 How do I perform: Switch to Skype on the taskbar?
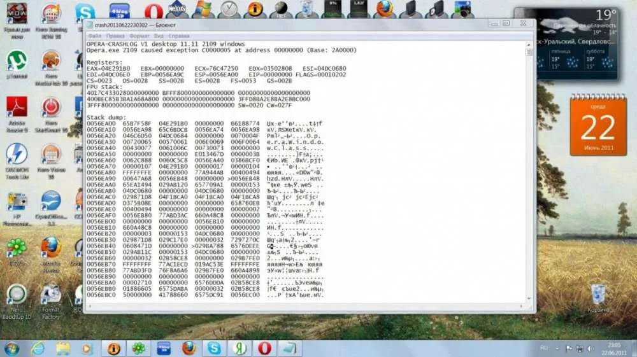click(x=214, y=349)
